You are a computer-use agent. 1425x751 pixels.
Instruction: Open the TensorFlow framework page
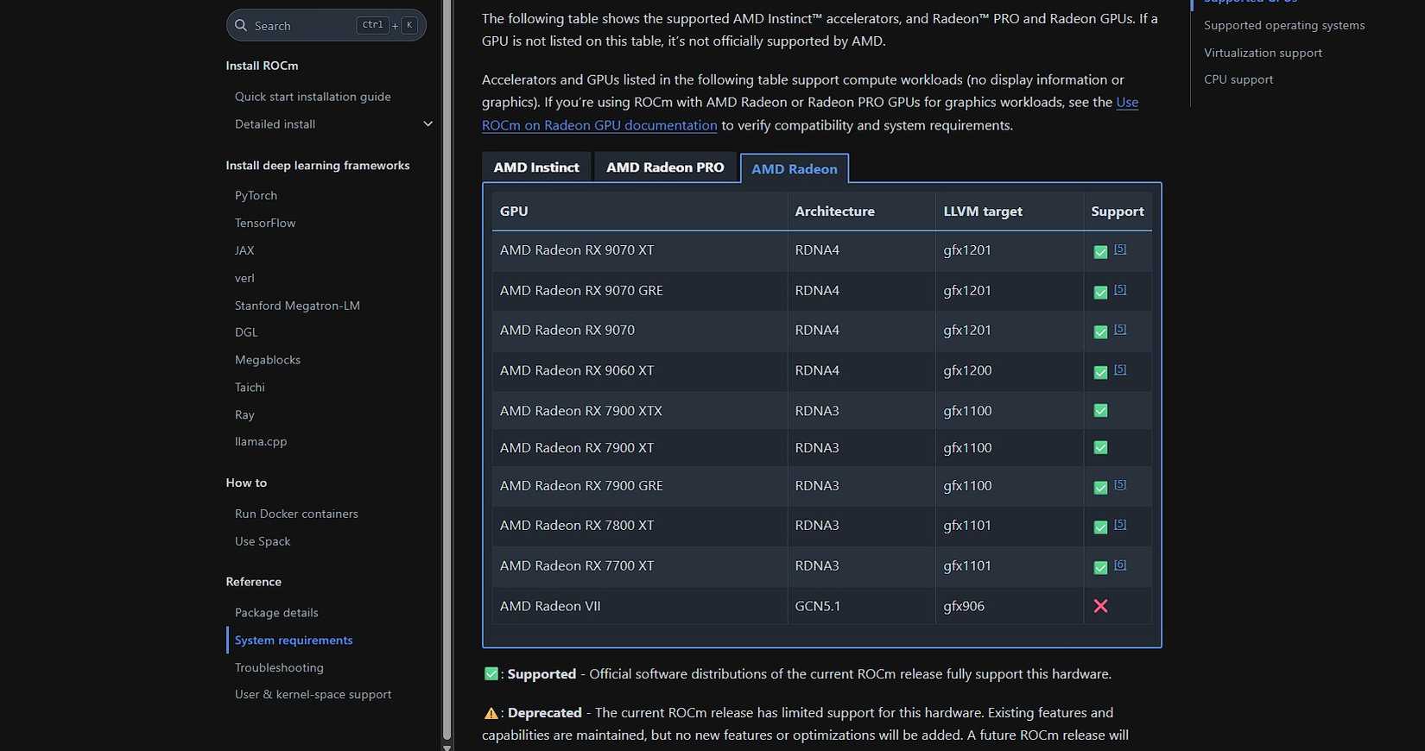coord(265,223)
